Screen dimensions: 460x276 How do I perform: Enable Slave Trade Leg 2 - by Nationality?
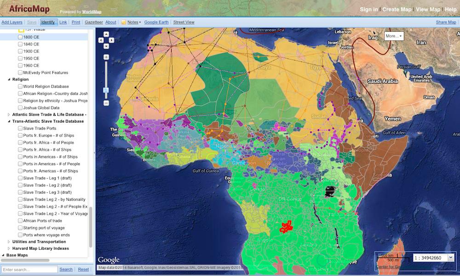coord(20,199)
